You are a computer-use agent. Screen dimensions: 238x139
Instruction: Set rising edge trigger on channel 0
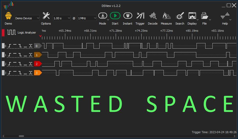coord(10,46)
